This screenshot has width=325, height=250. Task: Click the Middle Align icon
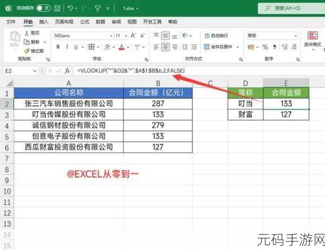(165, 36)
